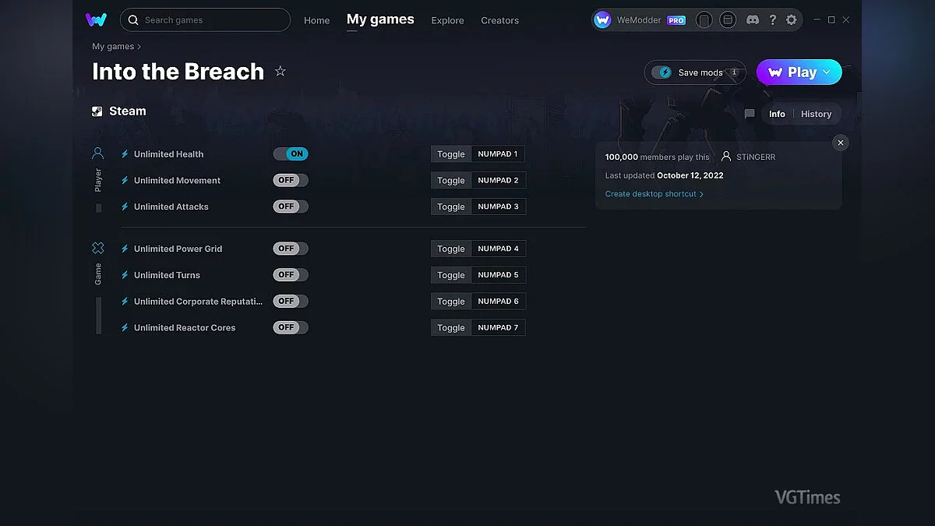Image resolution: width=935 pixels, height=526 pixels.
Task: Click Toggle button for NUMPAD 2
Action: (451, 181)
